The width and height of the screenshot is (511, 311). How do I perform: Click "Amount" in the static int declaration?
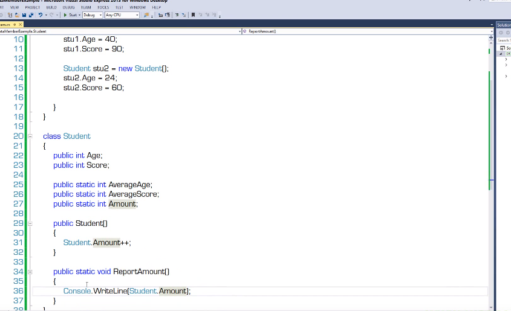click(122, 204)
